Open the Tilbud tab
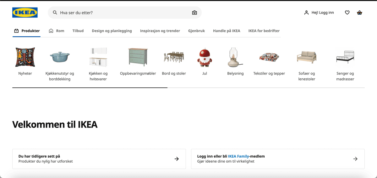The image size is (377, 178). (x=78, y=31)
